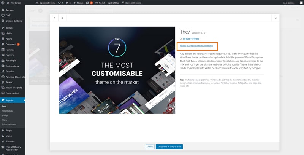
Task: Close the theme details dialog
Action: [275, 18]
